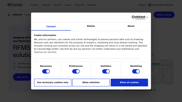Open the Resources menu
Image resolution: width=182 pixels, height=102 pixels.
(x=92, y=5)
